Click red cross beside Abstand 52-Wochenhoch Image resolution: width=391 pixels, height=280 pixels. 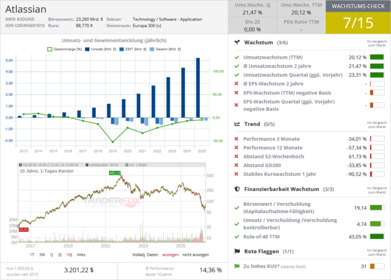(x=236, y=156)
